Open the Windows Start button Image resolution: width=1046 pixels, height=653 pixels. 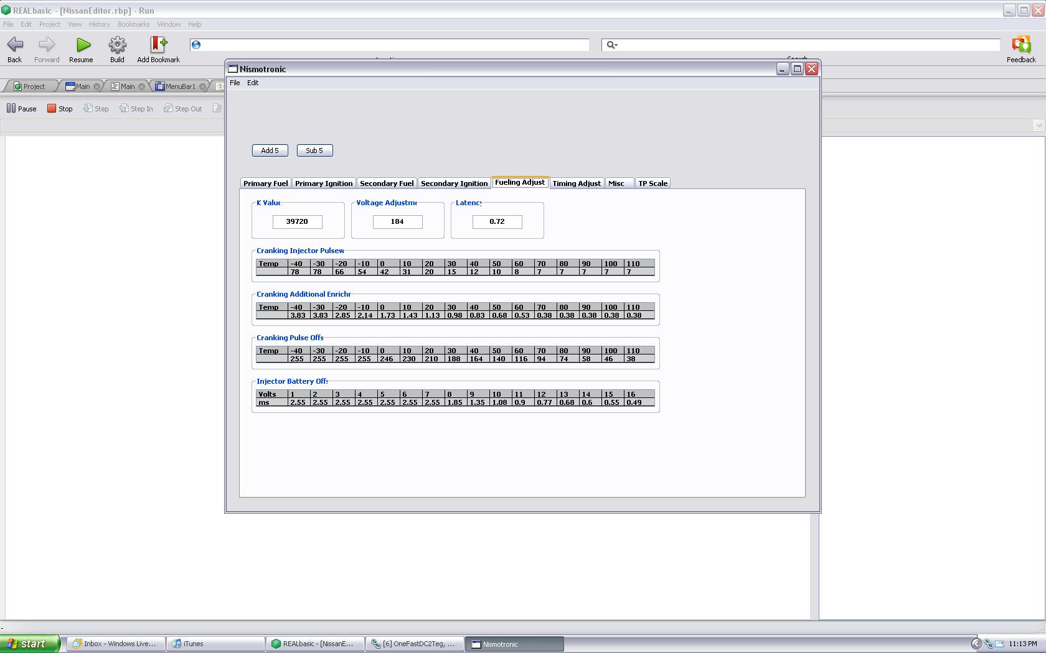[x=30, y=644]
